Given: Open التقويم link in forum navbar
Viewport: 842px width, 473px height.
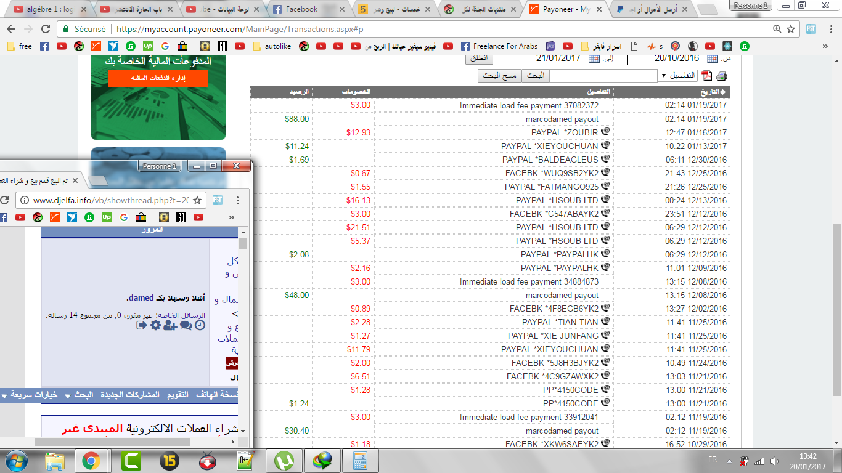Looking at the screenshot, I should tap(178, 395).
